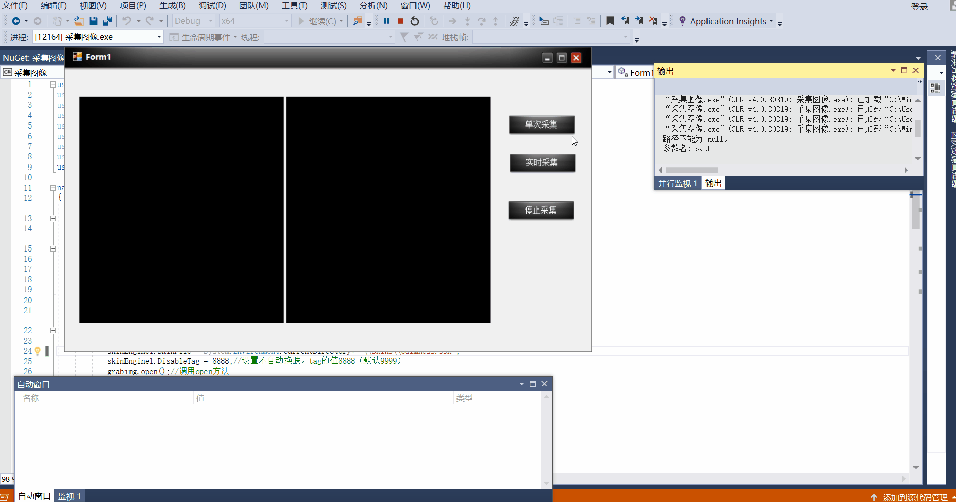Collapse the namespace block at line 11

click(53, 188)
